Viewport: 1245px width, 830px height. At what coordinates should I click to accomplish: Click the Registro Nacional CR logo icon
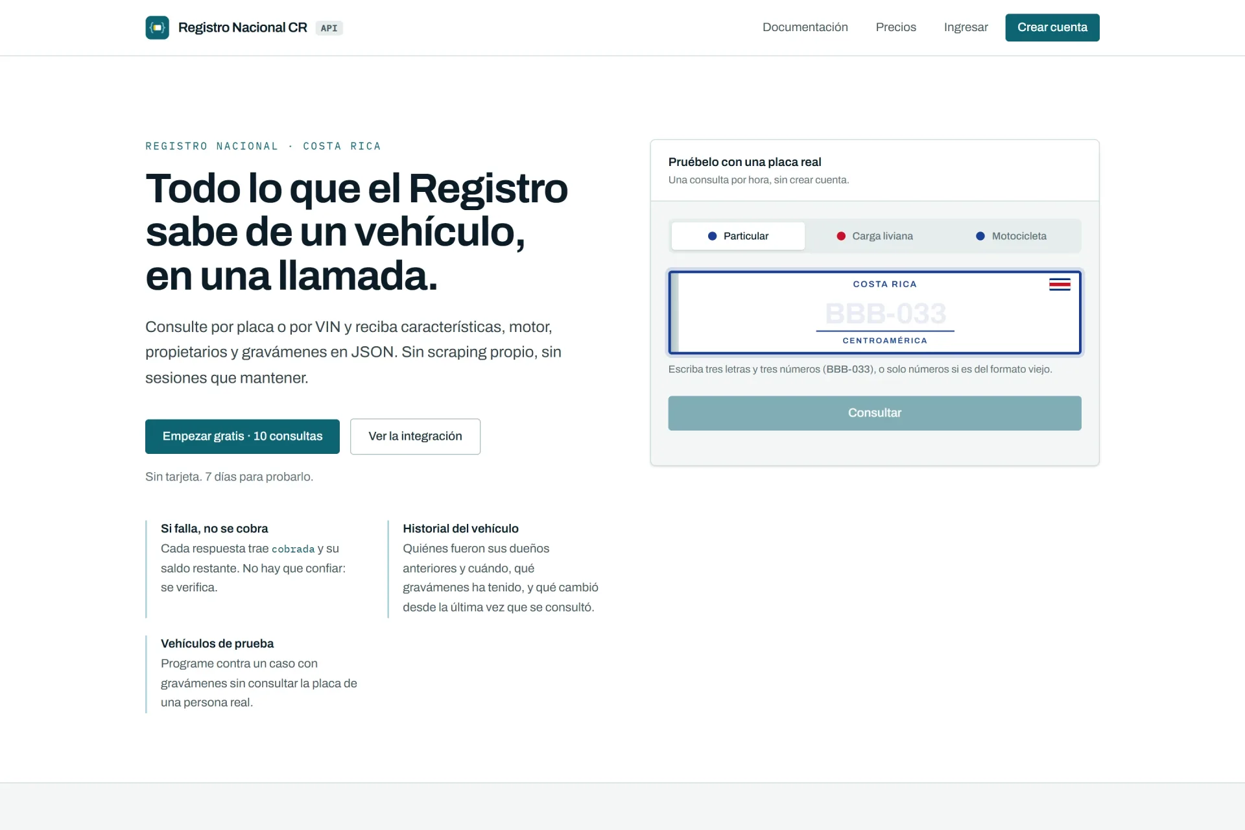tap(157, 27)
